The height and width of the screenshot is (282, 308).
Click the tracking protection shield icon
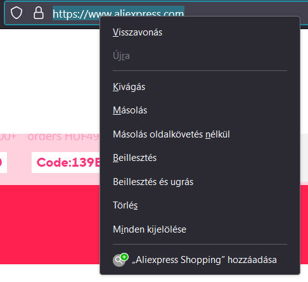(16, 13)
